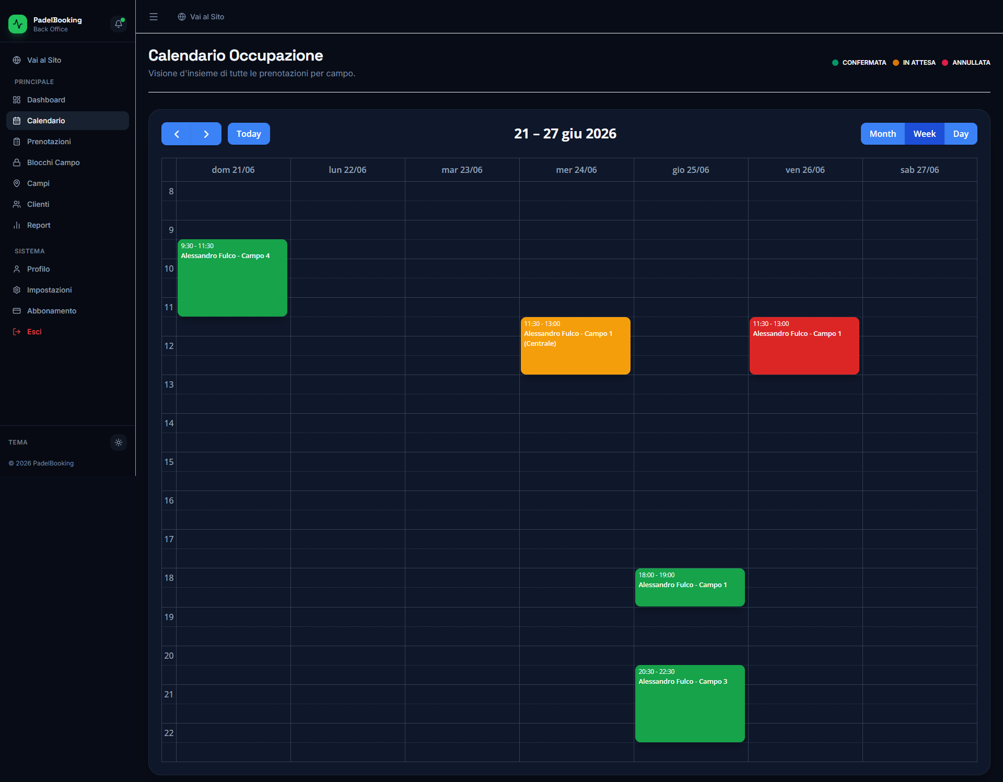
Task: Switch to Week view
Action: tap(925, 134)
